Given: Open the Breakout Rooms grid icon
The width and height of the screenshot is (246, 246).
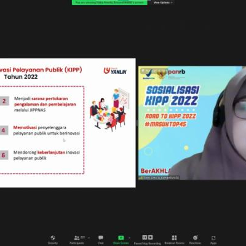Looking at the screenshot, I should [174, 237].
